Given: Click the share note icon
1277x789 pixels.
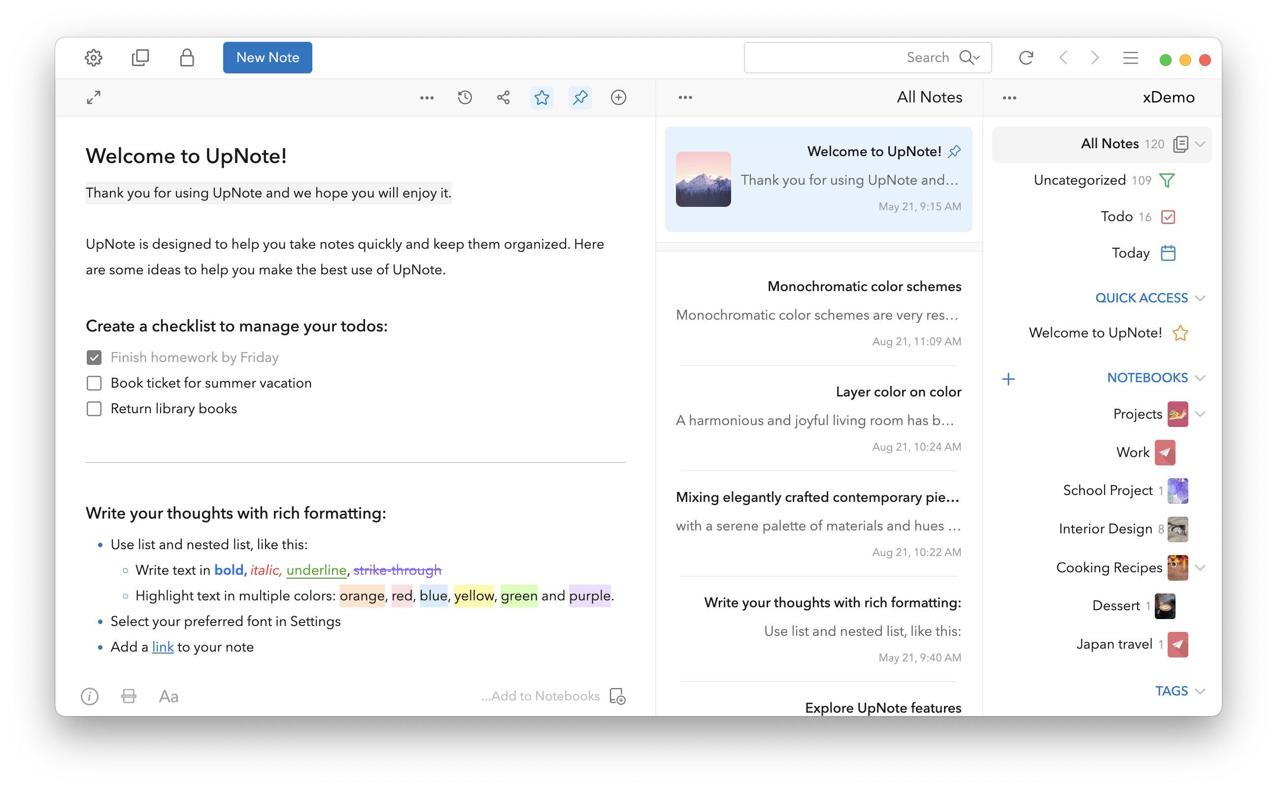Looking at the screenshot, I should point(503,98).
